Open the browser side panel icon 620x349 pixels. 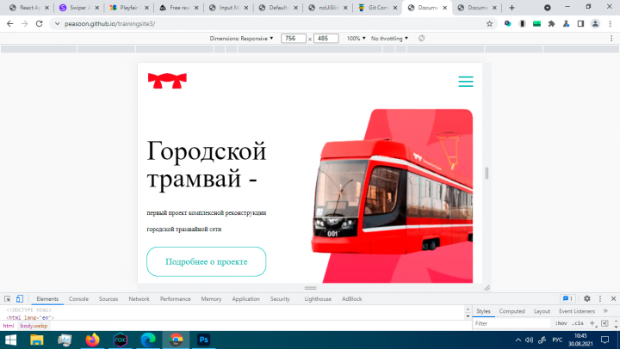580,24
